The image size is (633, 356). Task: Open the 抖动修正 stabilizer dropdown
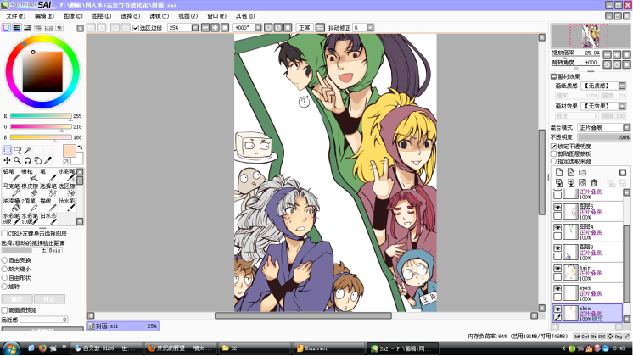[370, 27]
